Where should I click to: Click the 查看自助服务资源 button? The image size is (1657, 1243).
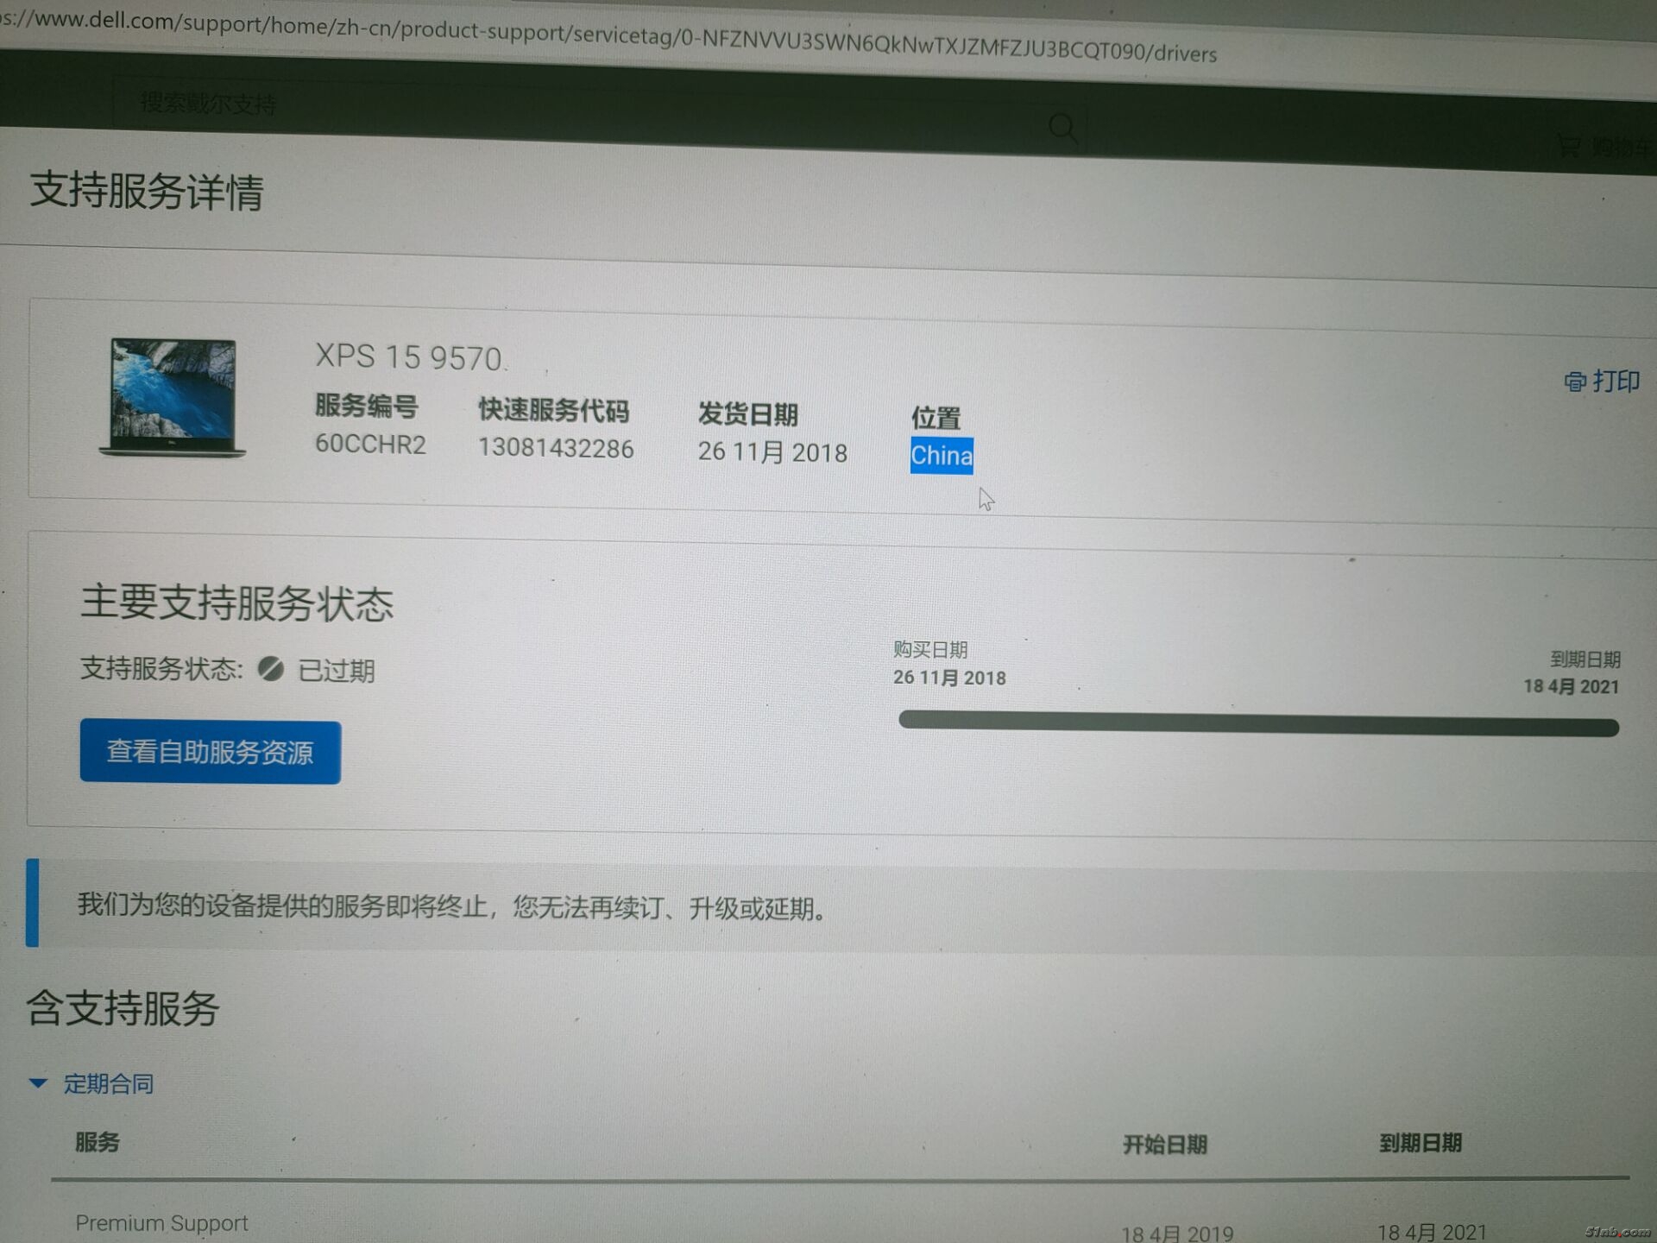pyautogui.click(x=211, y=752)
